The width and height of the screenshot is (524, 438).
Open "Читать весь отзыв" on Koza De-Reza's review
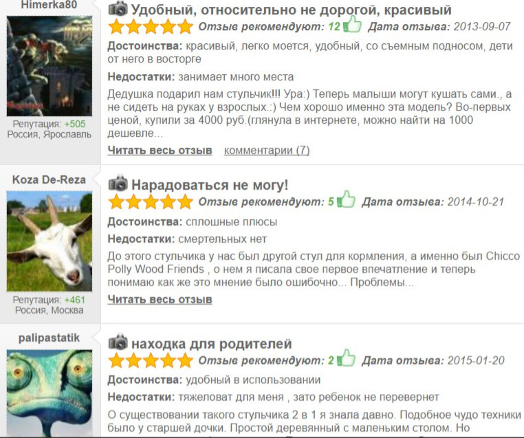tap(160, 299)
